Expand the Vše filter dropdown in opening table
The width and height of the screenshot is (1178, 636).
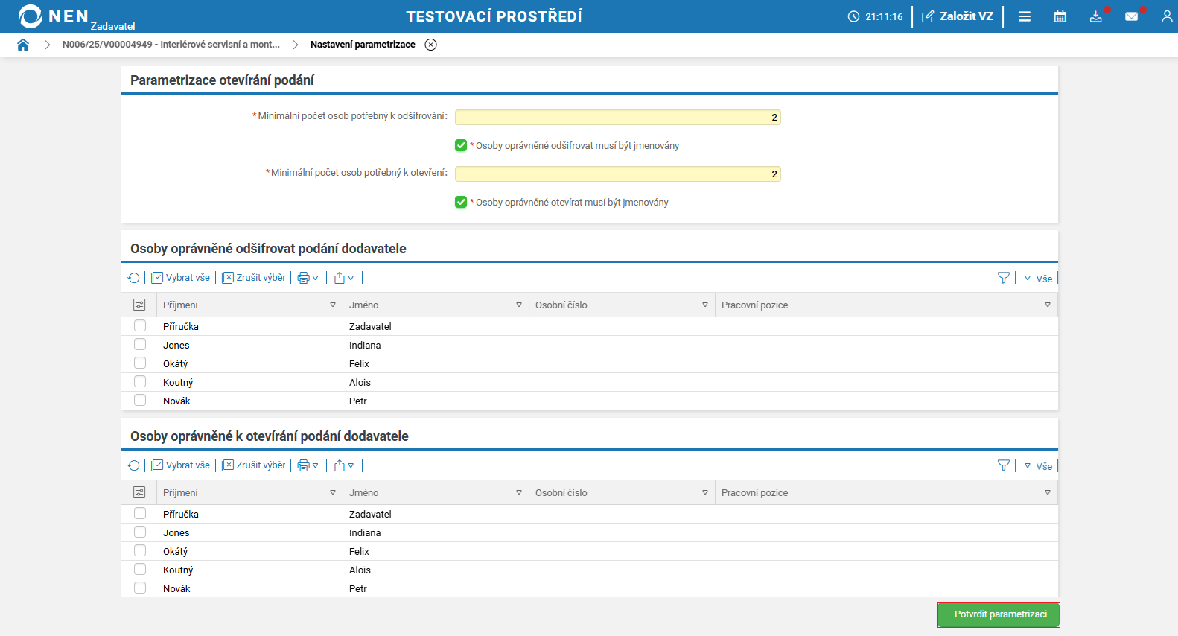[1038, 466]
